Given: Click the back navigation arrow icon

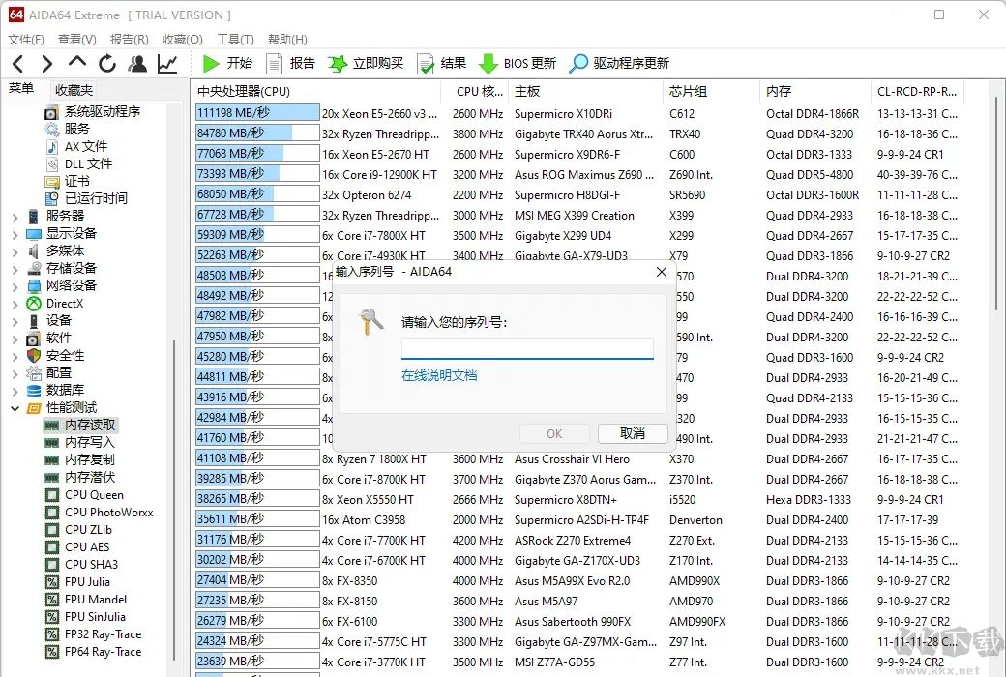Looking at the screenshot, I should [17, 64].
